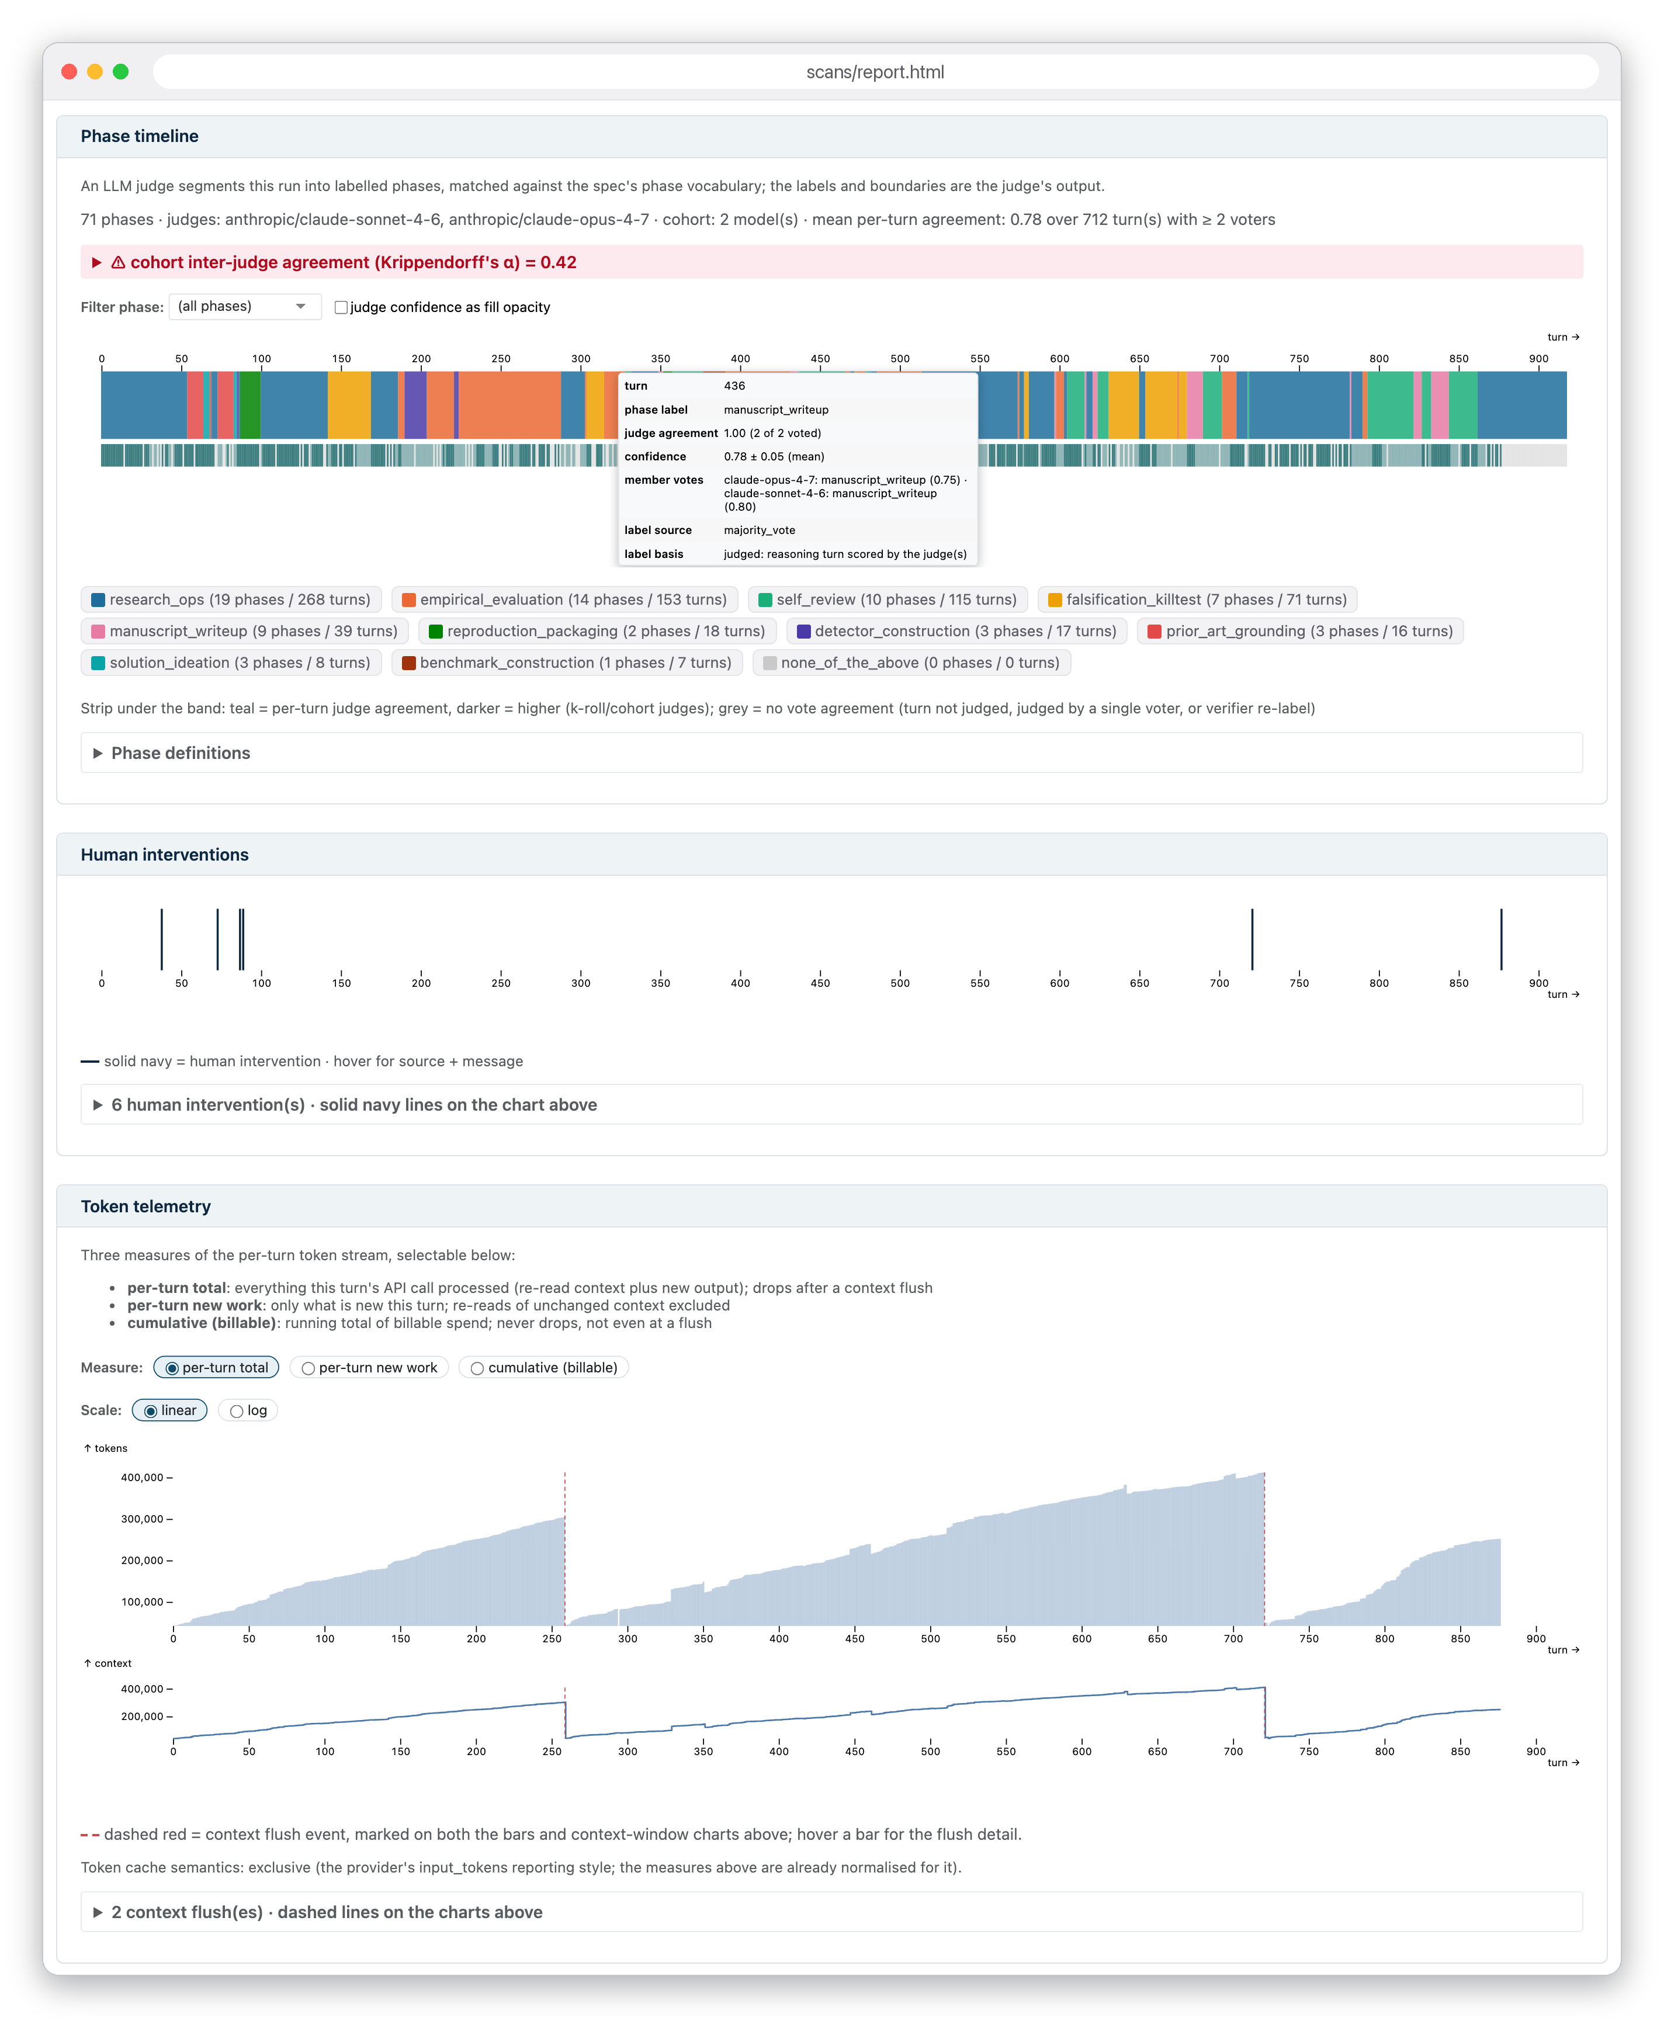
Task: Select the per-turn total measure
Action: pos(216,1367)
